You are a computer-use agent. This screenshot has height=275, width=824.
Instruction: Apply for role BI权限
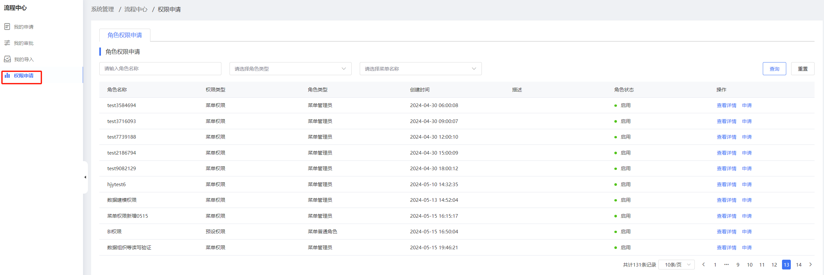click(747, 232)
